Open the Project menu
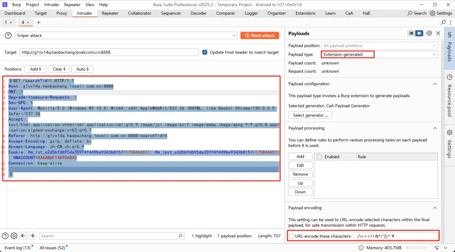The width and height of the screenshot is (455, 252). (x=32, y=5)
